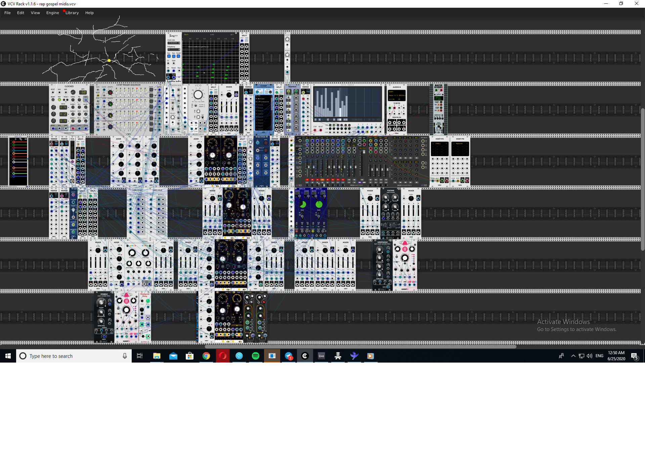Open the Edit menu

click(x=21, y=13)
